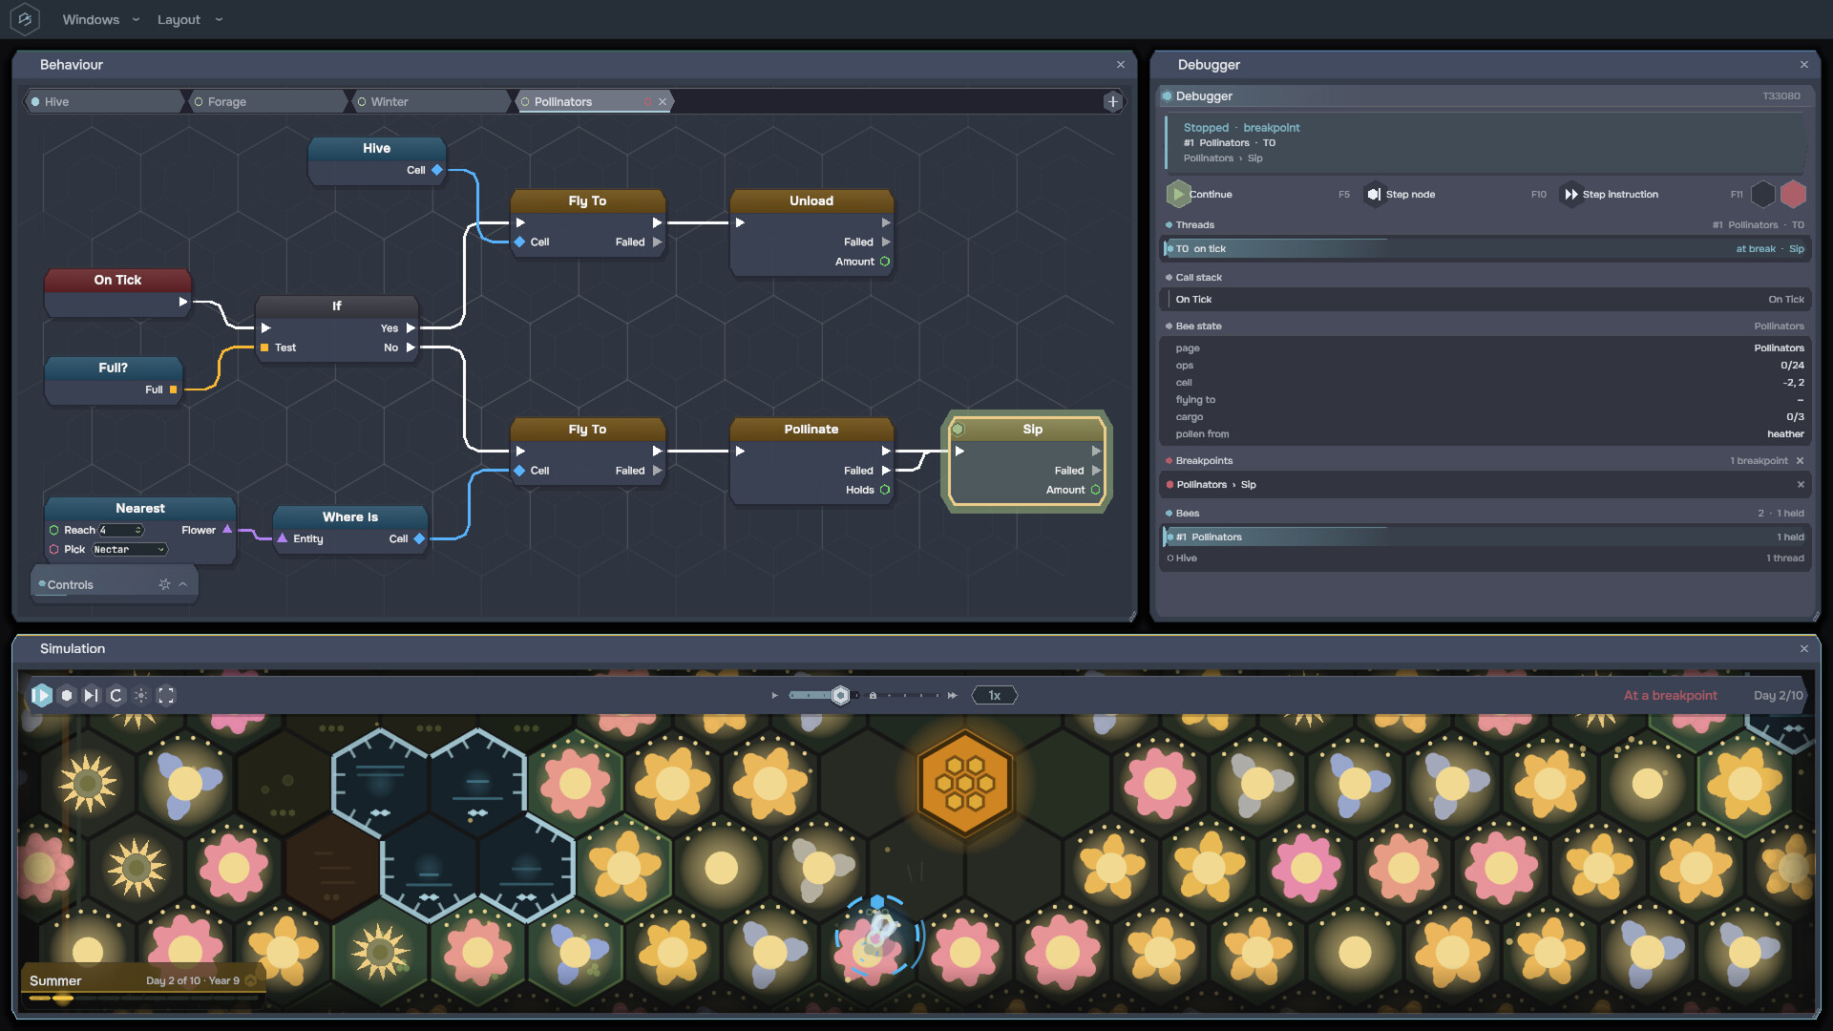Click the simulation speed slider handle
The height and width of the screenshot is (1031, 1833).
[x=840, y=695]
